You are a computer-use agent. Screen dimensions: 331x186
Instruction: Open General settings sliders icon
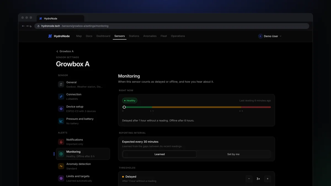coord(61,84)
